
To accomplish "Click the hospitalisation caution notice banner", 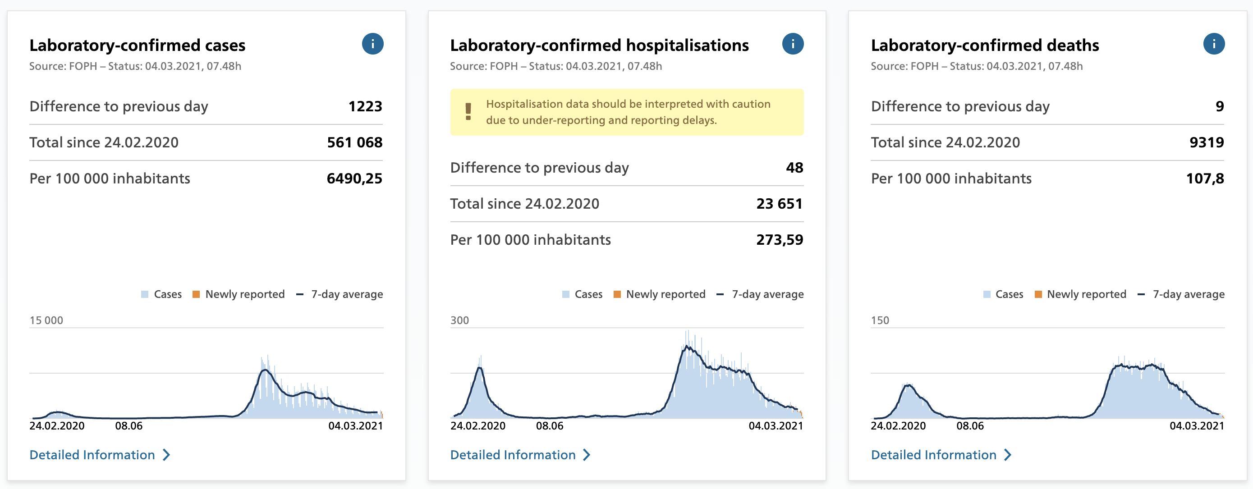I will click(x=627, y=112).
